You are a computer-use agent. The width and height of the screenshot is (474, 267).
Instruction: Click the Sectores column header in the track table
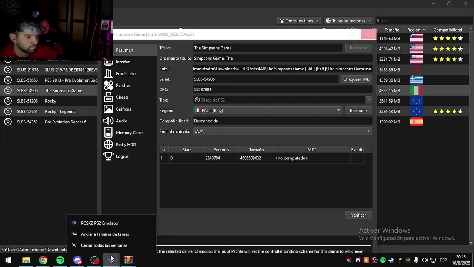coord(221,150)
